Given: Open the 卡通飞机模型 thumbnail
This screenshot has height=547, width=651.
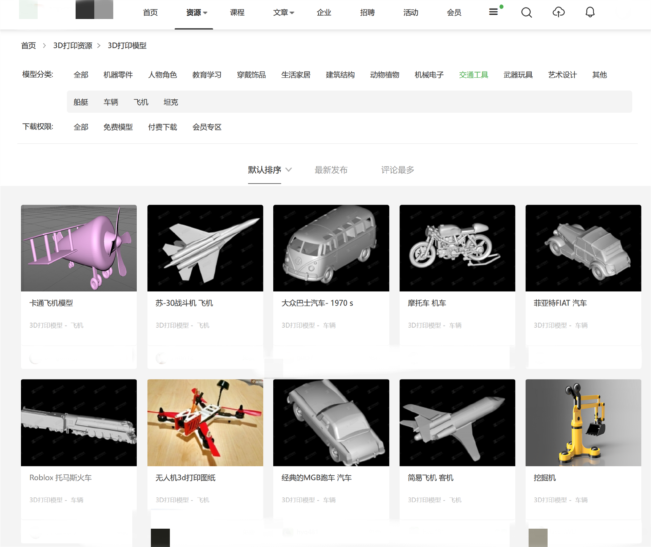Looking at the screenshot, I should [x=79, y=248].
